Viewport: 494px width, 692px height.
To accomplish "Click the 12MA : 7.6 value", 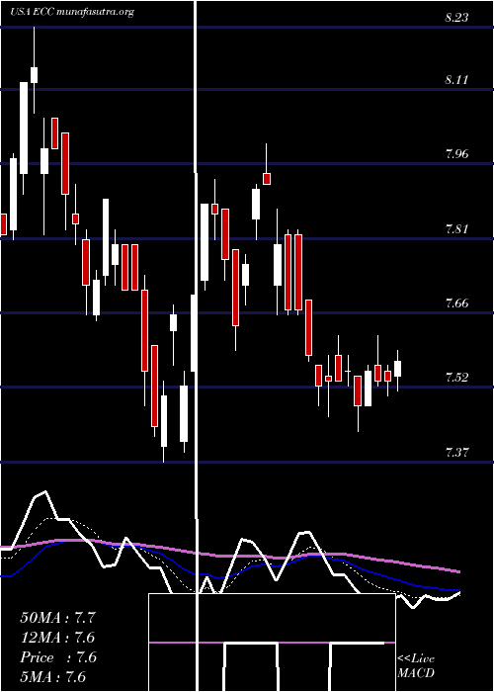I will tap(57, 638).
